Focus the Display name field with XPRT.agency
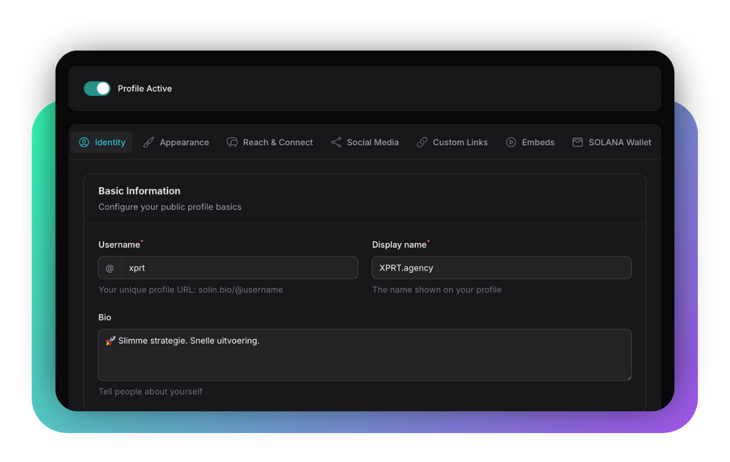This screenshot has width=730, height=462. click(501, 268)
